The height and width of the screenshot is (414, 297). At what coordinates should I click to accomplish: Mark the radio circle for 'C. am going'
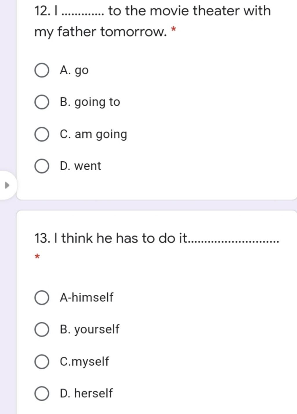41,134
